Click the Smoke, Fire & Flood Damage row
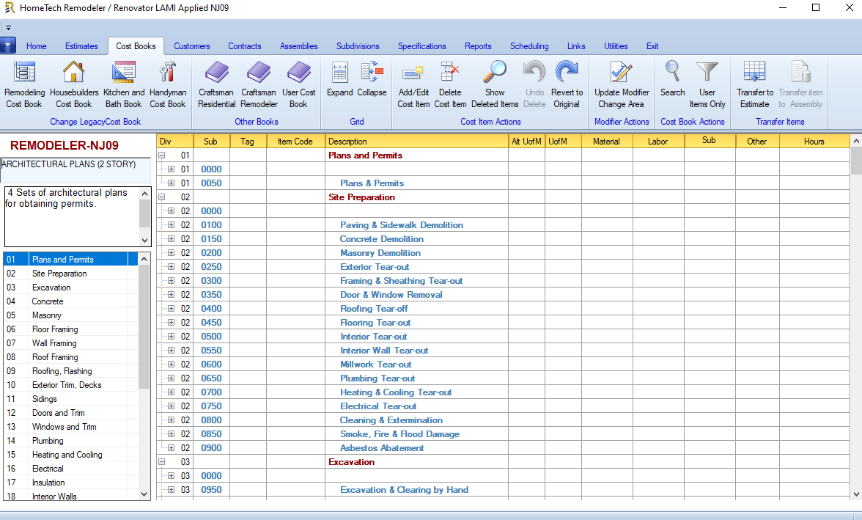Viewport: 862px width, 520px height. coord(503,434)
